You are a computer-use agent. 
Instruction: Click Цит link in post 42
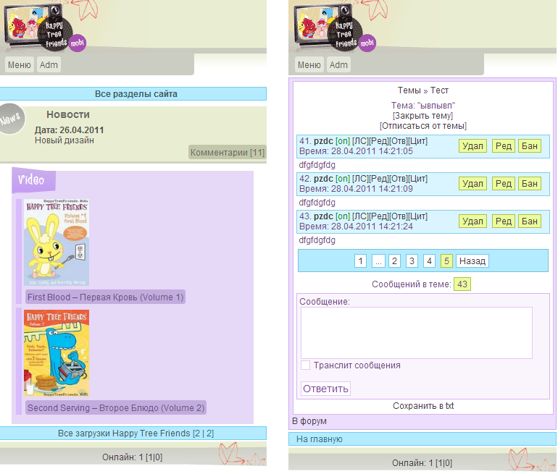(418, 179)
